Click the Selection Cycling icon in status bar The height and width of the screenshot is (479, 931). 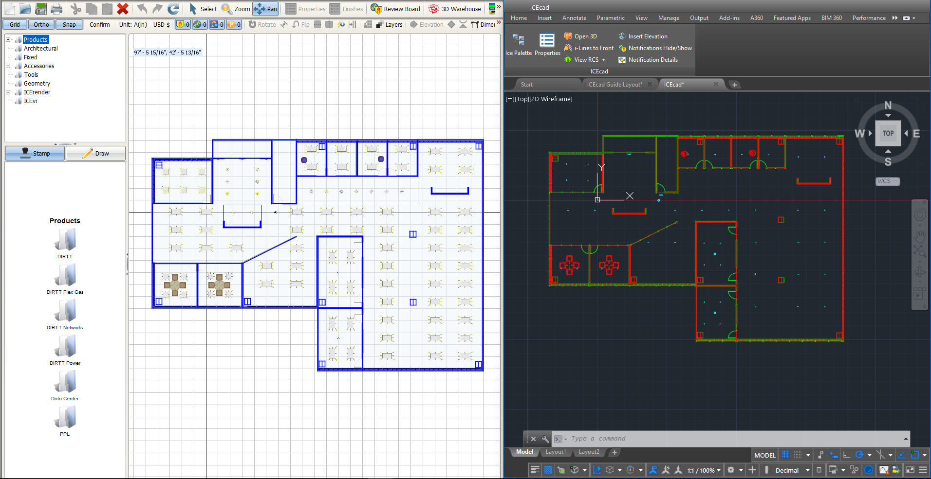tap(561, 470)
